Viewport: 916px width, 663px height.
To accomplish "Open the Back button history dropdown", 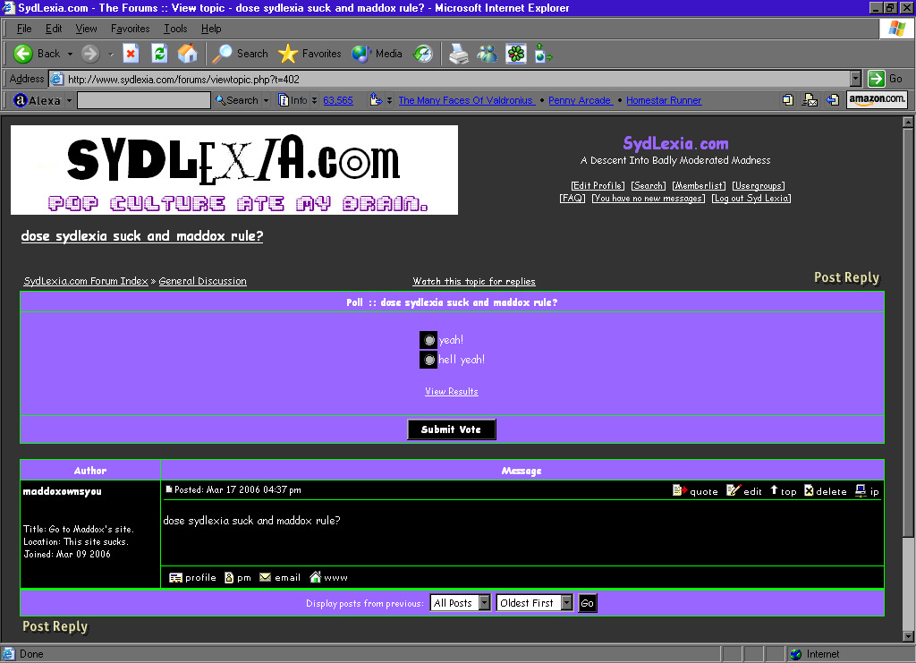I will (70, 55).
